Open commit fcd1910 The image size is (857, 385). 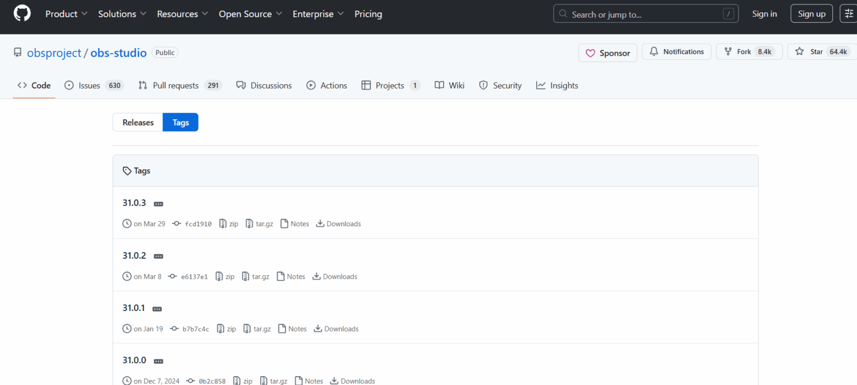(x=198, y=224)
